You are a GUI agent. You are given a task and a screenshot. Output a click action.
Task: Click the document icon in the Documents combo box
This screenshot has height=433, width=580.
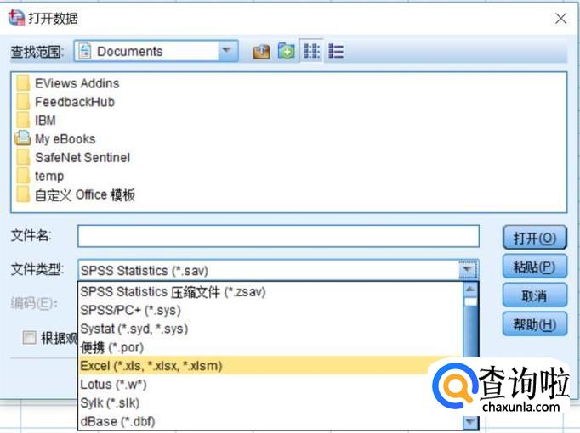click(85, 51)
